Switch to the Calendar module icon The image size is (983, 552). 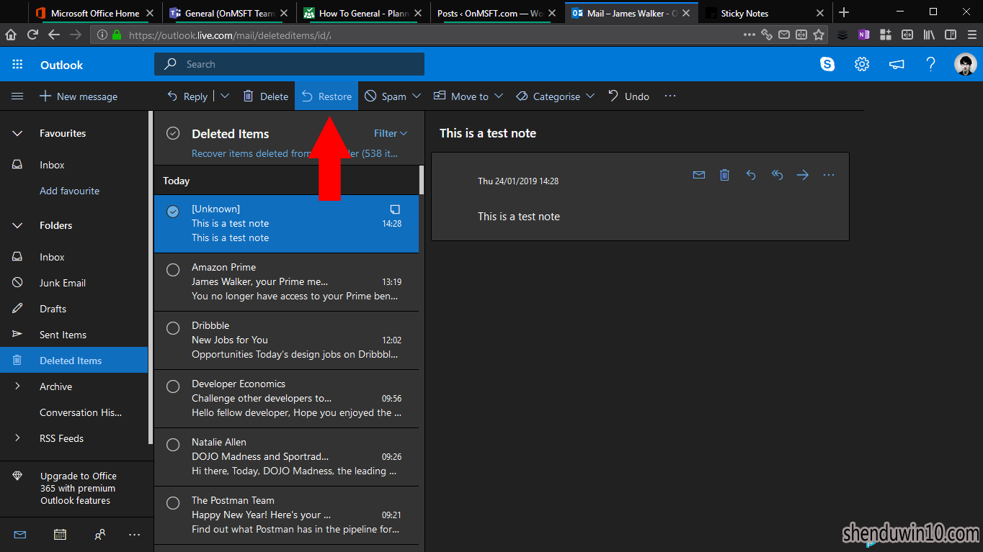(x=60, y=534)
